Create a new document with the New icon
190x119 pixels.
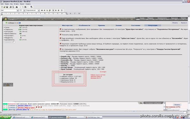click(2, 7)
